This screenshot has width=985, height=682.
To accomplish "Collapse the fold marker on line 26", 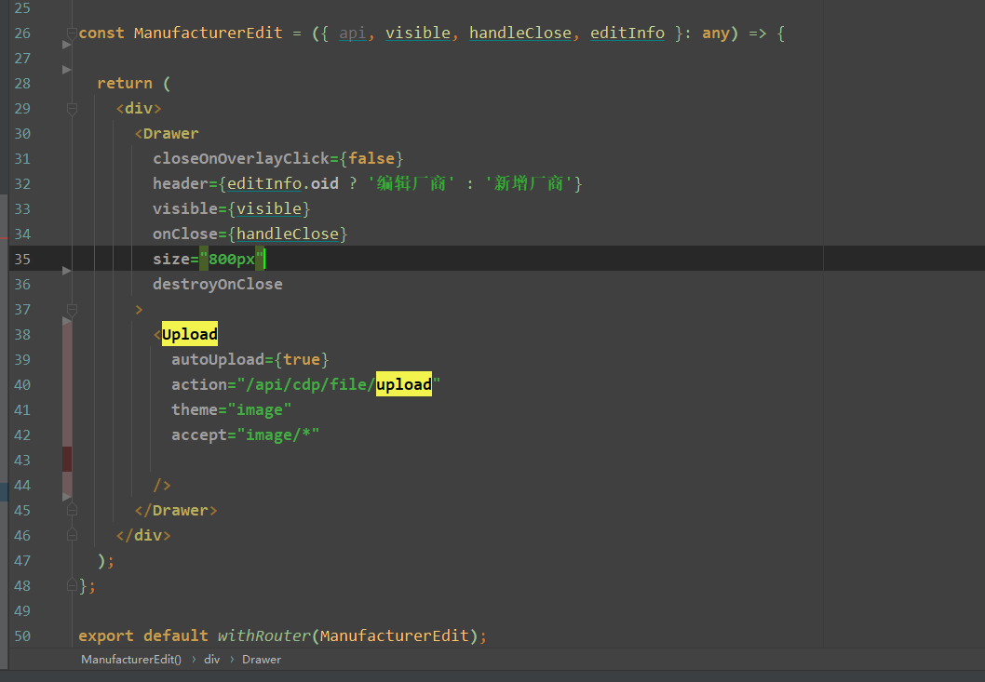I will click(73, 33).
